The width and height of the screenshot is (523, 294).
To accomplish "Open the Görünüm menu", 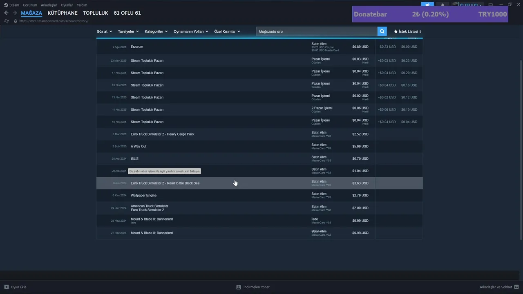I will coord(30,5).
